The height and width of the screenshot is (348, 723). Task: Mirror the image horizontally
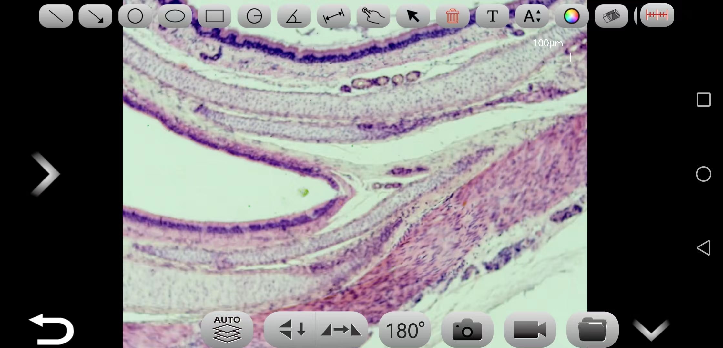342,329
